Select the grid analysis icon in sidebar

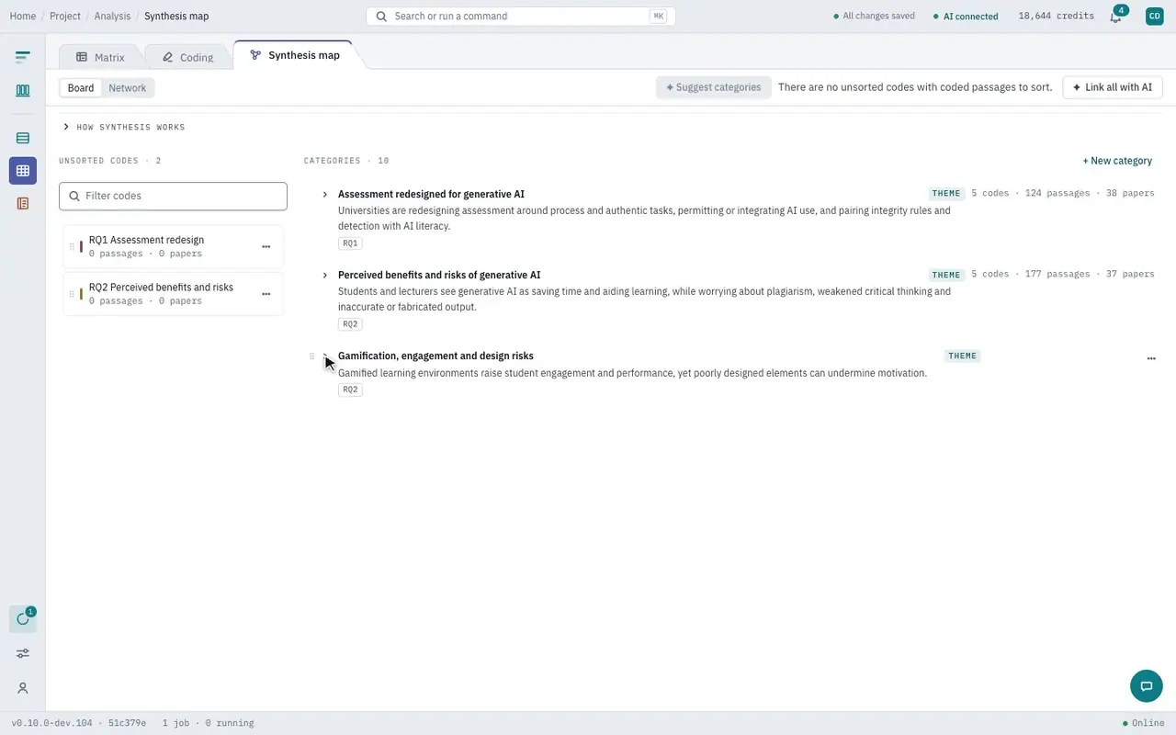coord(23,171)
